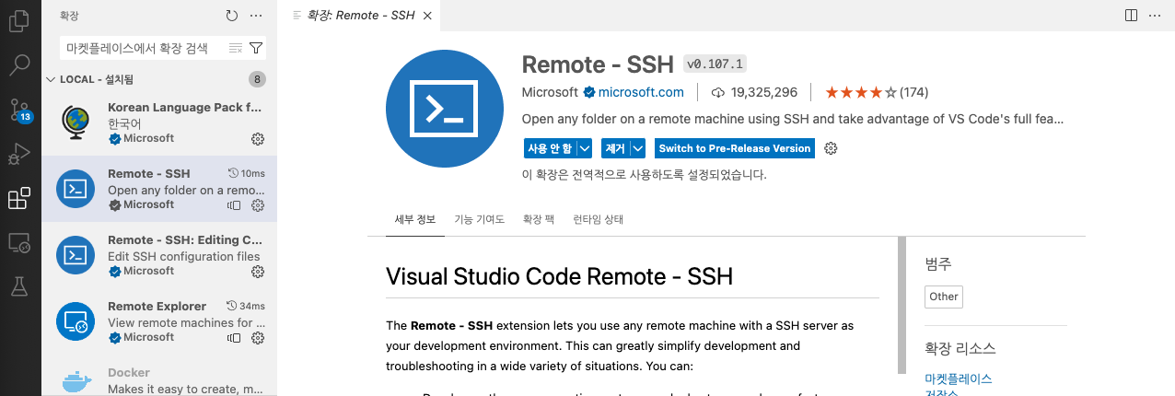
Task: Click the 범주 heading
Action: click(938, 263)
